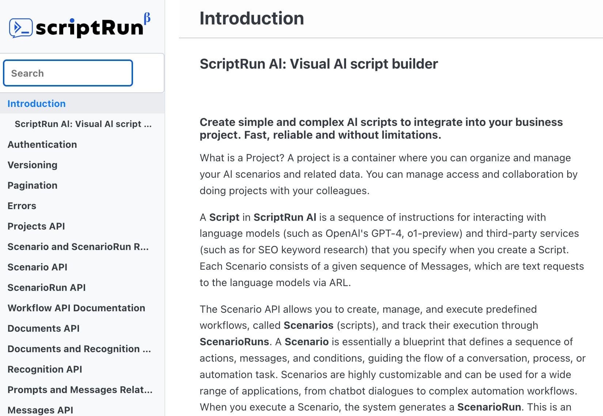Viewport: 603px width, 416px height.
Task: Click the beta symbol next to scriptRun
Action: click(147, 18)
